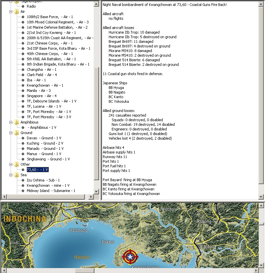Select Clark Field - Air - 4 entry
The image size is (265, 273).
(x=42, y=75)
